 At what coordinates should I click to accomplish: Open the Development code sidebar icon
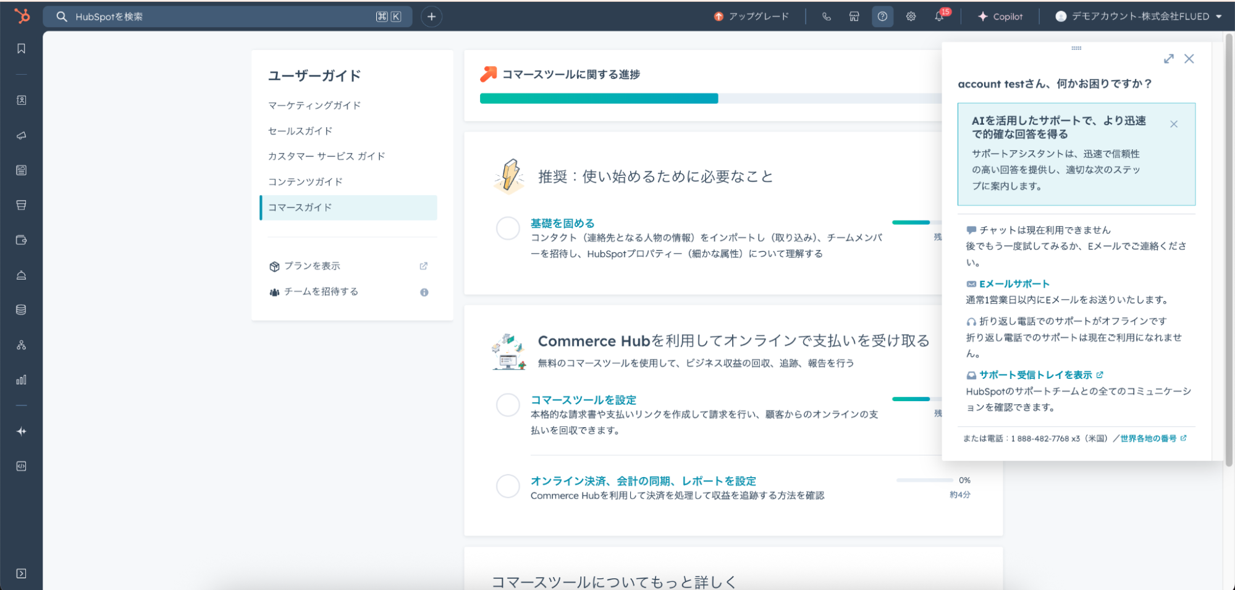pos(21,466)
